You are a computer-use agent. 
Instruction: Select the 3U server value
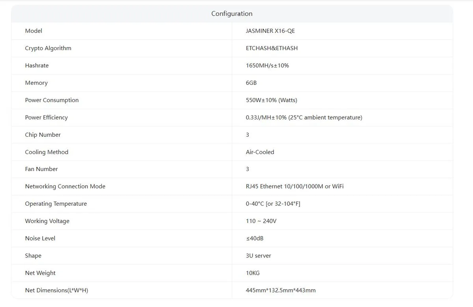click(x=258, y=256)
